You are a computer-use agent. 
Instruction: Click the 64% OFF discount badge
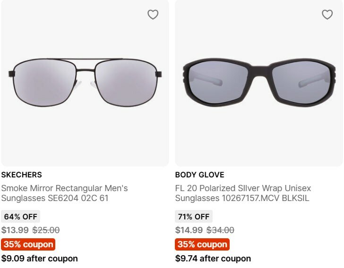[20, 217]
